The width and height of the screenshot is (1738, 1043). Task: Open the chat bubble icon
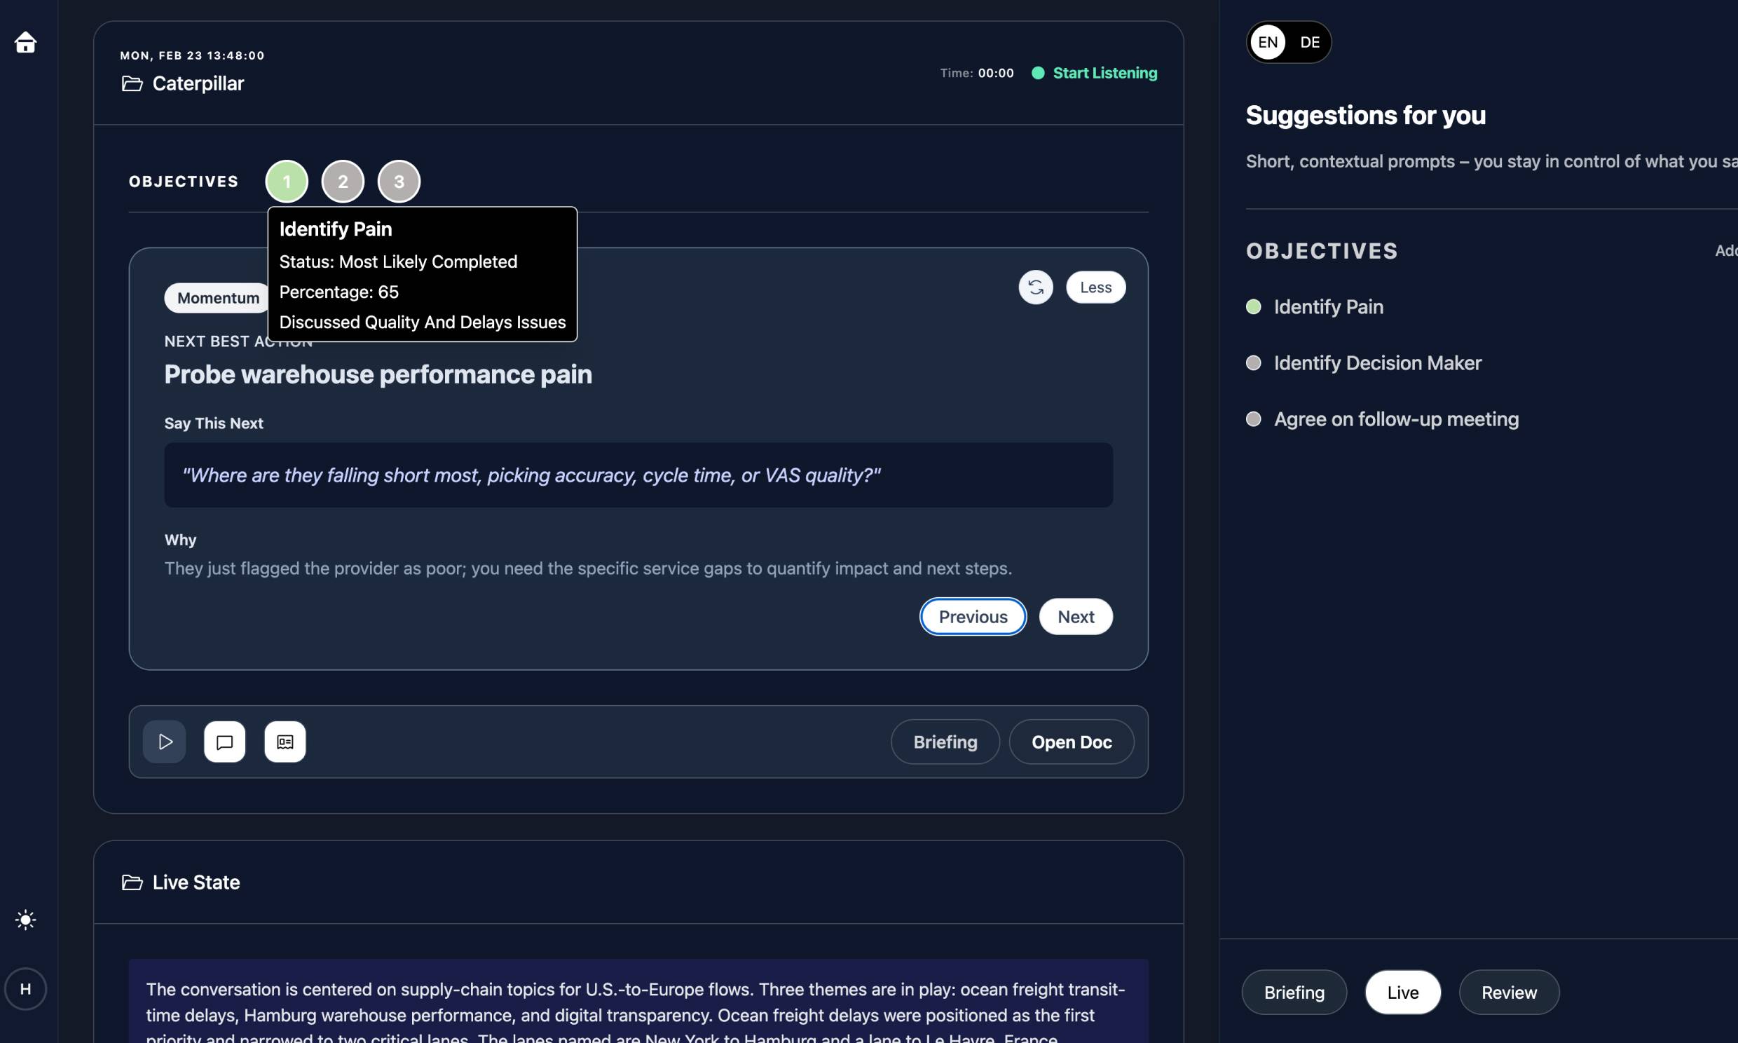point(225,742)
